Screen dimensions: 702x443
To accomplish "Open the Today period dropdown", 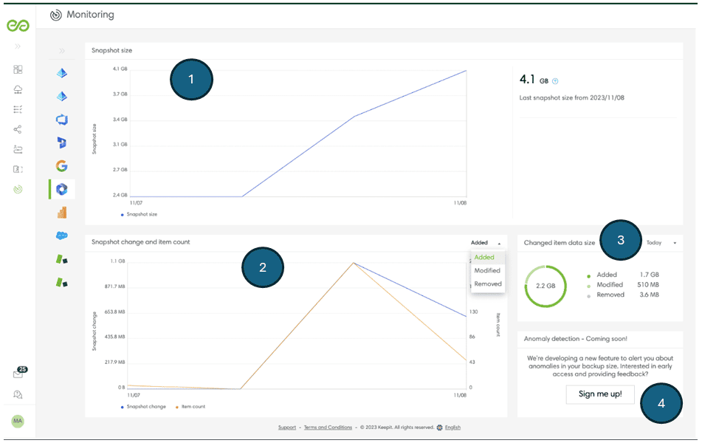I will coord(661,242).
